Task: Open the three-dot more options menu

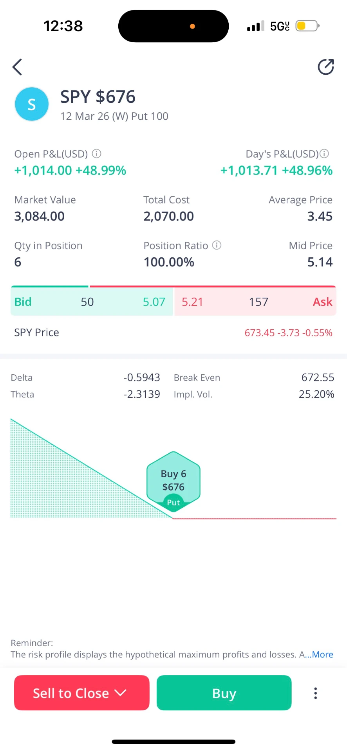Action: 315,693
